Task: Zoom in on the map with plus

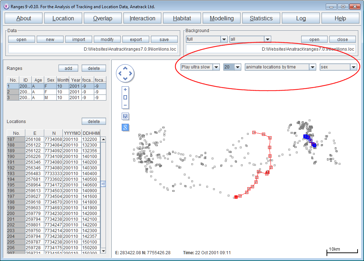Action: click(x=125, y=89)
